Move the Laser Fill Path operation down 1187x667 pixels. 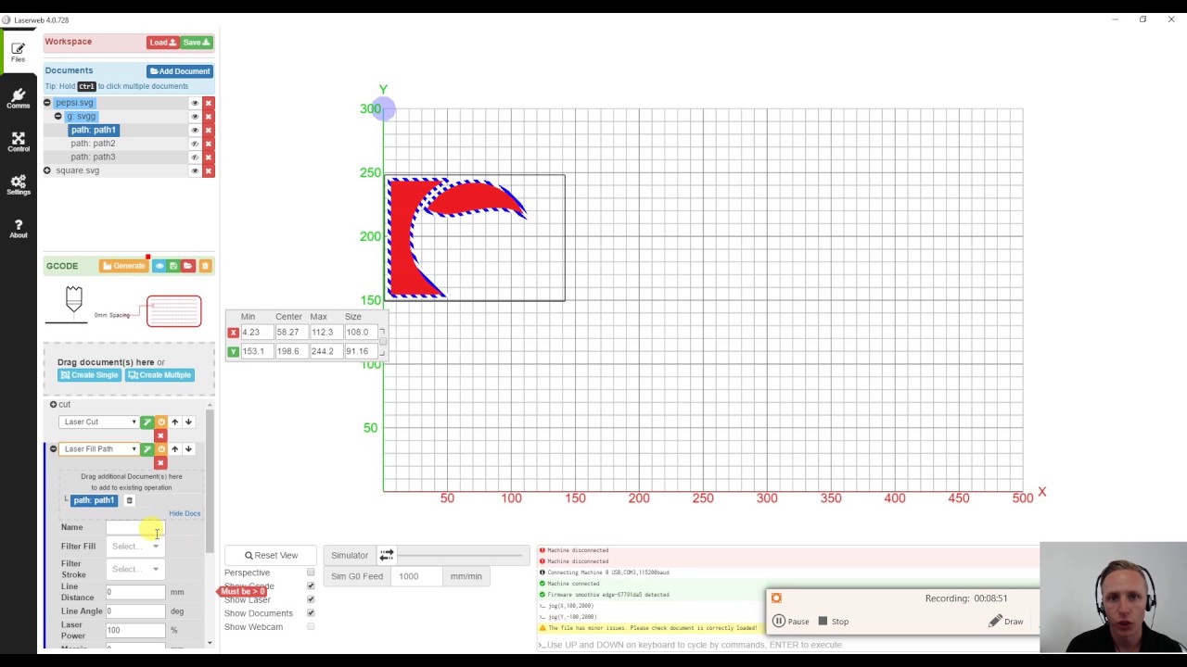tap(188, 449)
